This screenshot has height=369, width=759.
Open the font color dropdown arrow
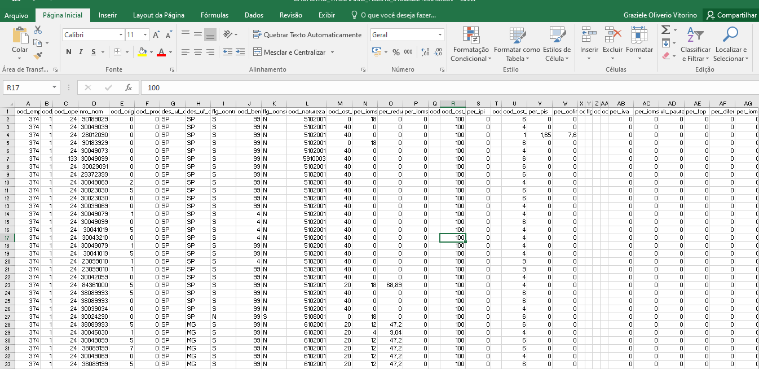pos(170,52)
